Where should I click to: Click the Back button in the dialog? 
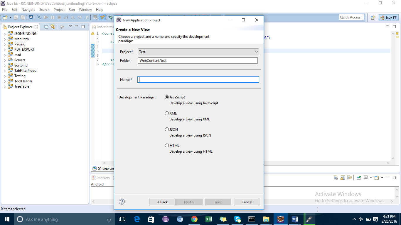tap(162, 202)
